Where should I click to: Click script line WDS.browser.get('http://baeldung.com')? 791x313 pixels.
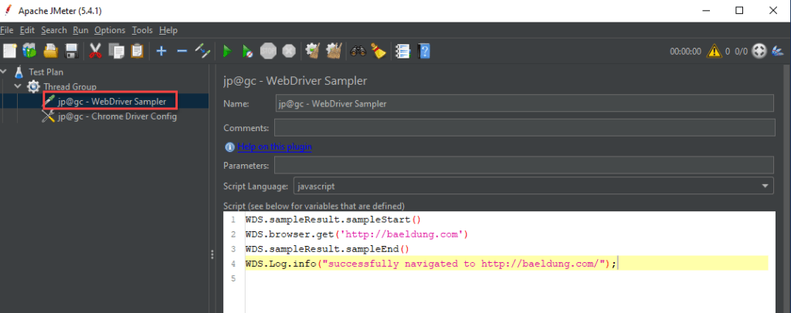coord(357,234)
